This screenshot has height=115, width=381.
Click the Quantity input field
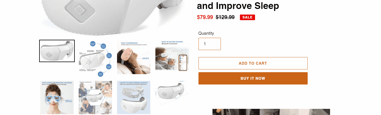click(210, 44)
